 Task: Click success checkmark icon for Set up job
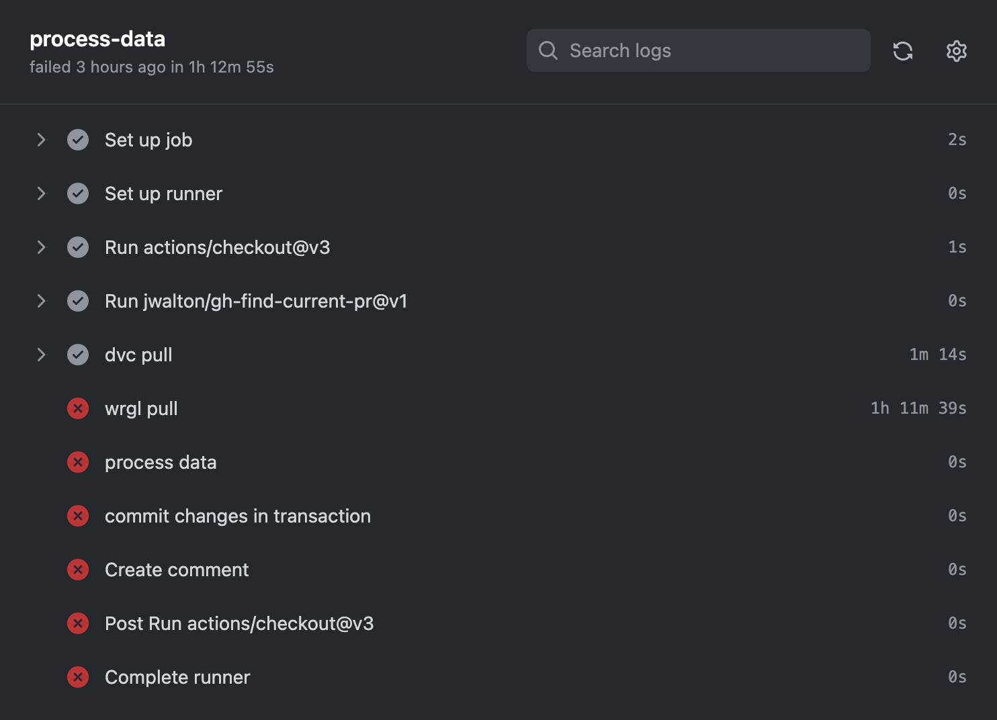pyautogui.click(x=78, y=140)
